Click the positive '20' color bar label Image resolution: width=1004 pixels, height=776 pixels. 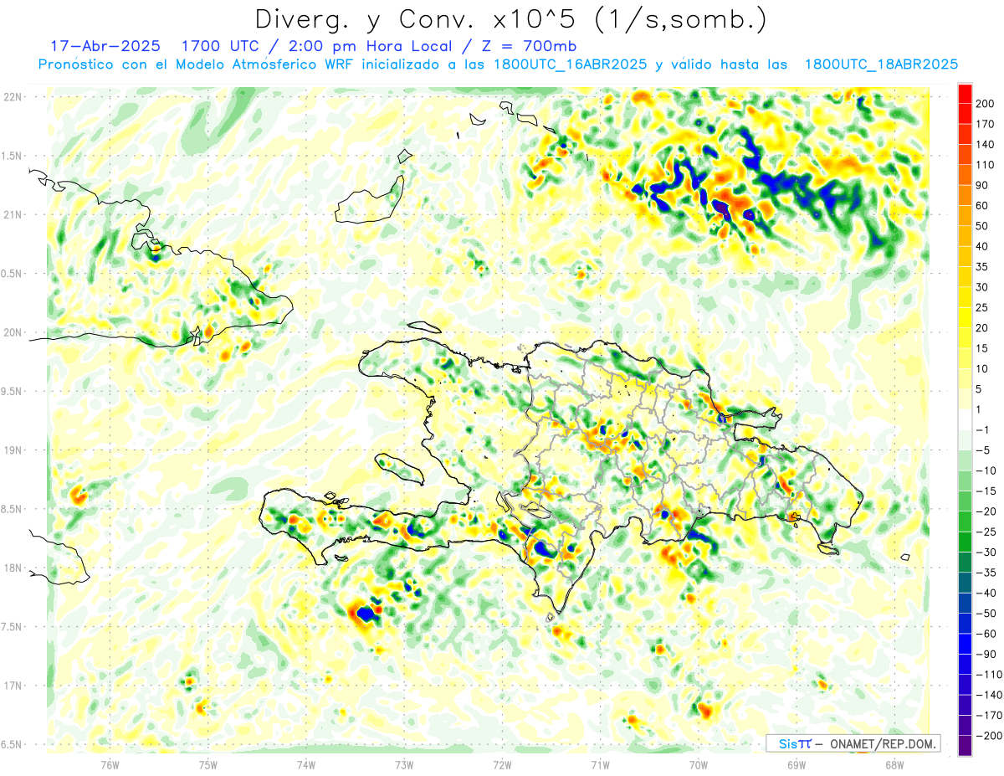tap(982, 328)
